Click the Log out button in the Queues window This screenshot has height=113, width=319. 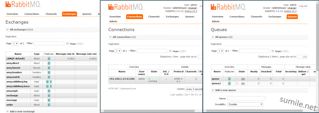point(303,6)
